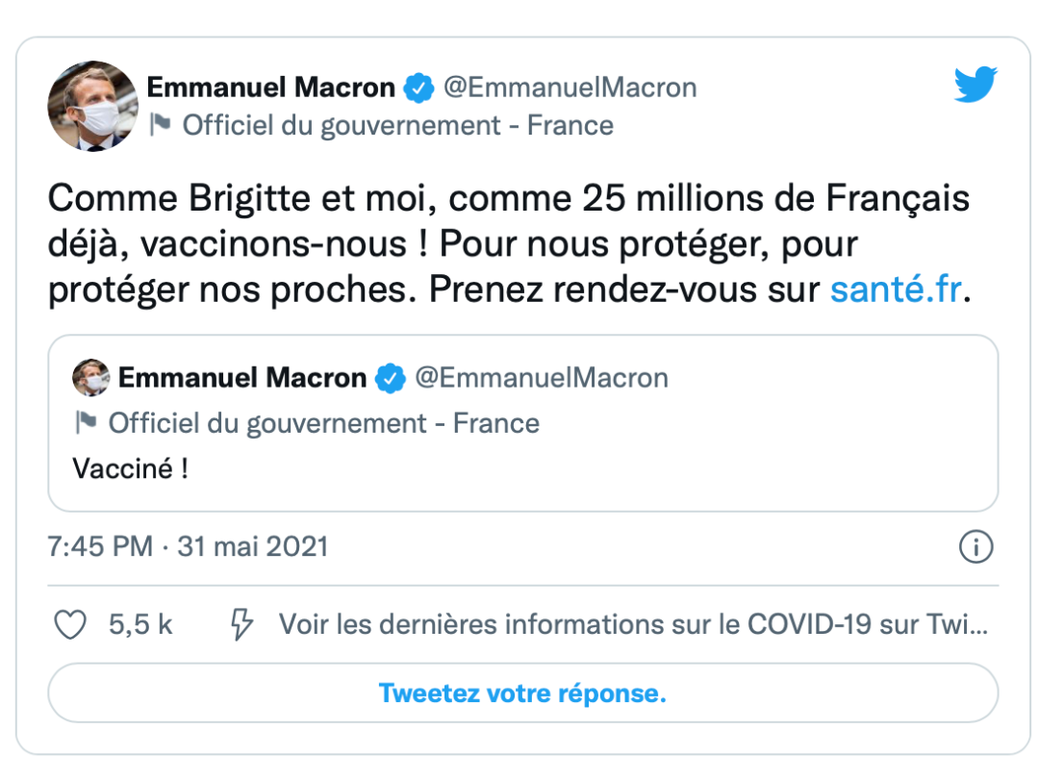This screenshot has width=1039, height=780.
Task: Click the Twitter bird logo
Action: (976, 85)
